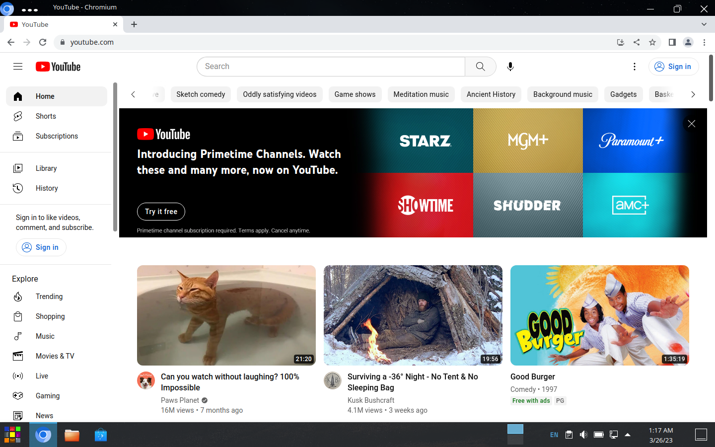This screenshot has width=715, height=447.
Task: Open a new browser tab
Action: point(134,24)
